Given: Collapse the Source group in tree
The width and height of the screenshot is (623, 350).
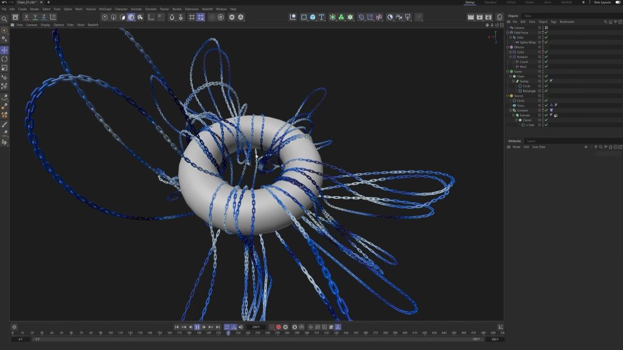Looking at the screenshot, I should point(507,95).
